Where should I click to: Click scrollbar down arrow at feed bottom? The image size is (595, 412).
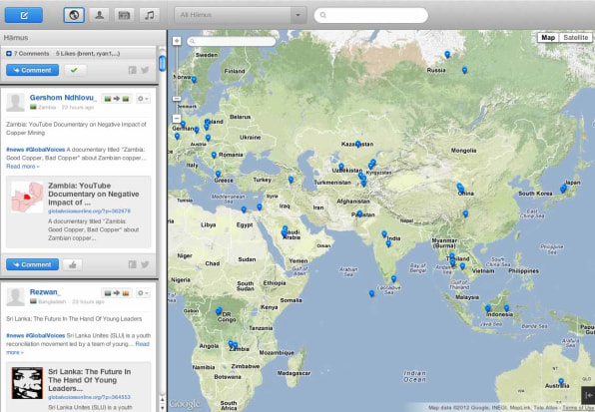[162, 408]
